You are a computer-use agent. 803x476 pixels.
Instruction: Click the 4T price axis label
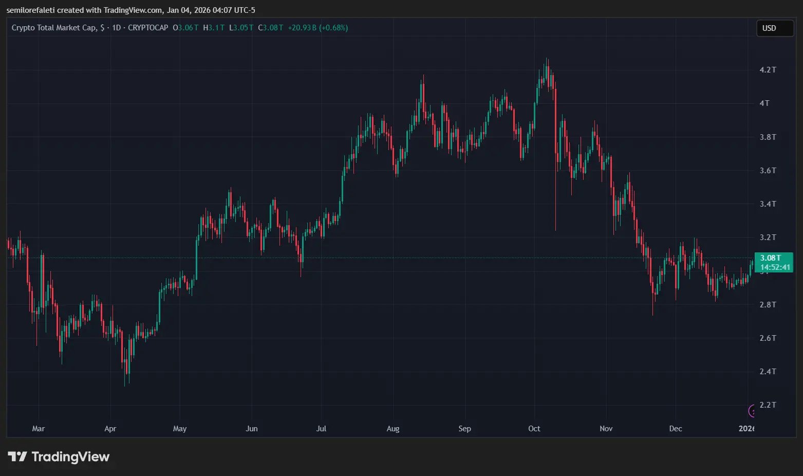(x=764, y=103)
